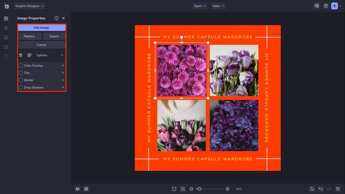
Task: Open the Image Manager sidebar icon
Action: 6,19
